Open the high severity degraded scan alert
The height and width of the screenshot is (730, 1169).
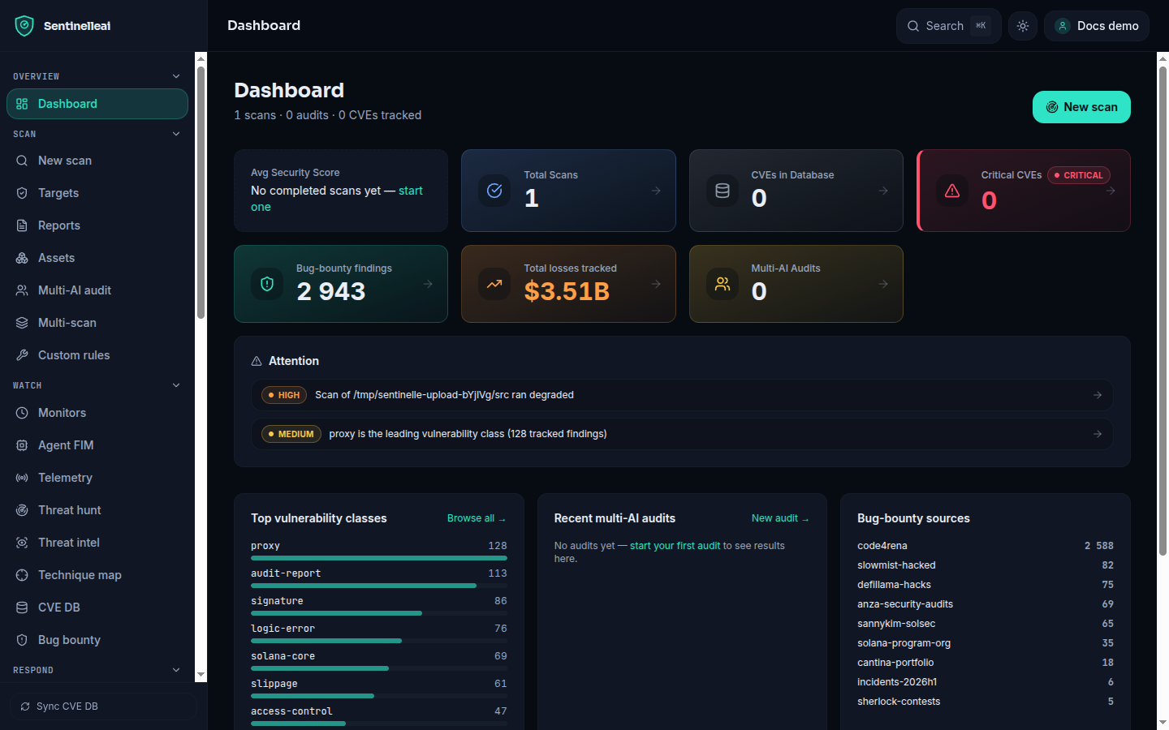682,395
